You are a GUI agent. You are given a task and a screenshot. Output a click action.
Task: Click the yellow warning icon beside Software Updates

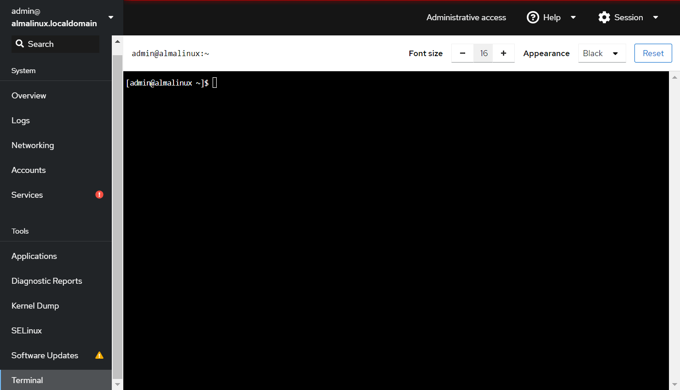99,355
